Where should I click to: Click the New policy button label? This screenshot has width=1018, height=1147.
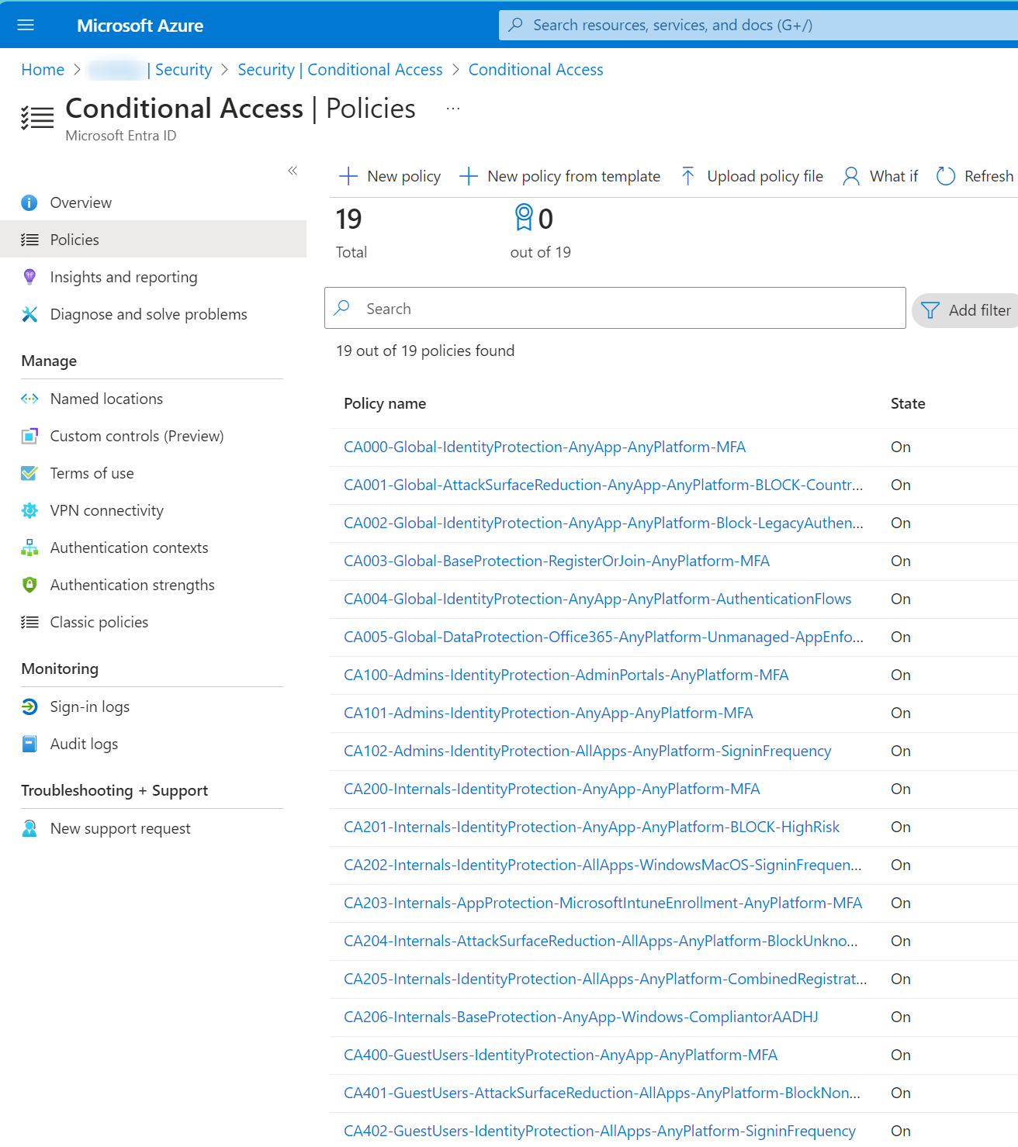coord(404,176)
